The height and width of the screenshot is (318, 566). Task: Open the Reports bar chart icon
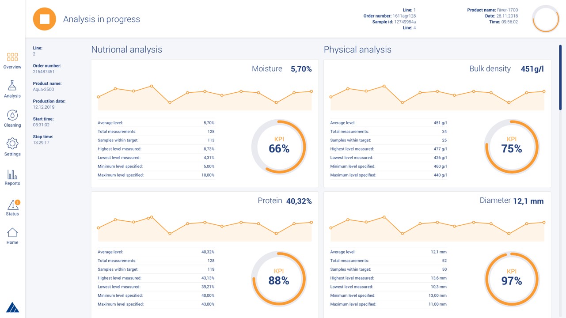click(x=12, y=174)
